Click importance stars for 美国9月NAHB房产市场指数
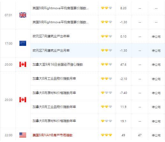The height and width of the screenshot is (142, 165). 106,135
